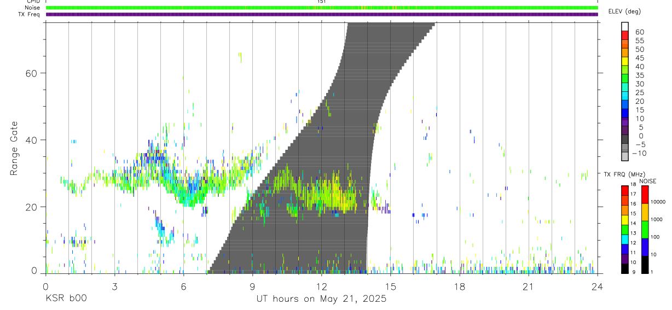Click the NOISE scale value '100'

pos(656,237)
